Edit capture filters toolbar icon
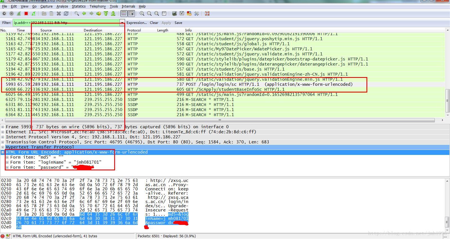This screenshot has width=450, height=239. (174, 13)
